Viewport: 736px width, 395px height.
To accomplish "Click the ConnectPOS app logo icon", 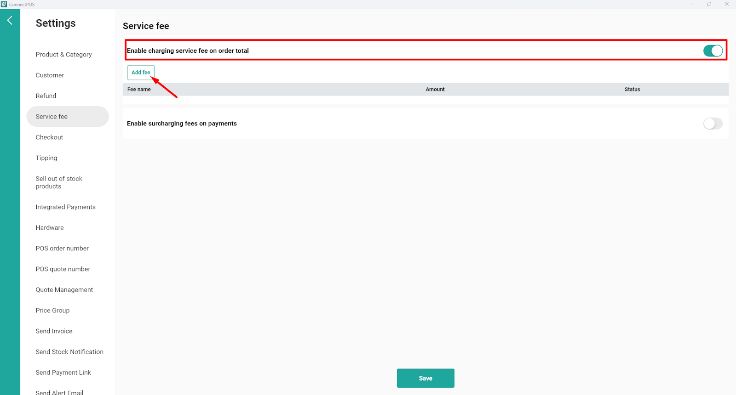I will tap(4, 4).
